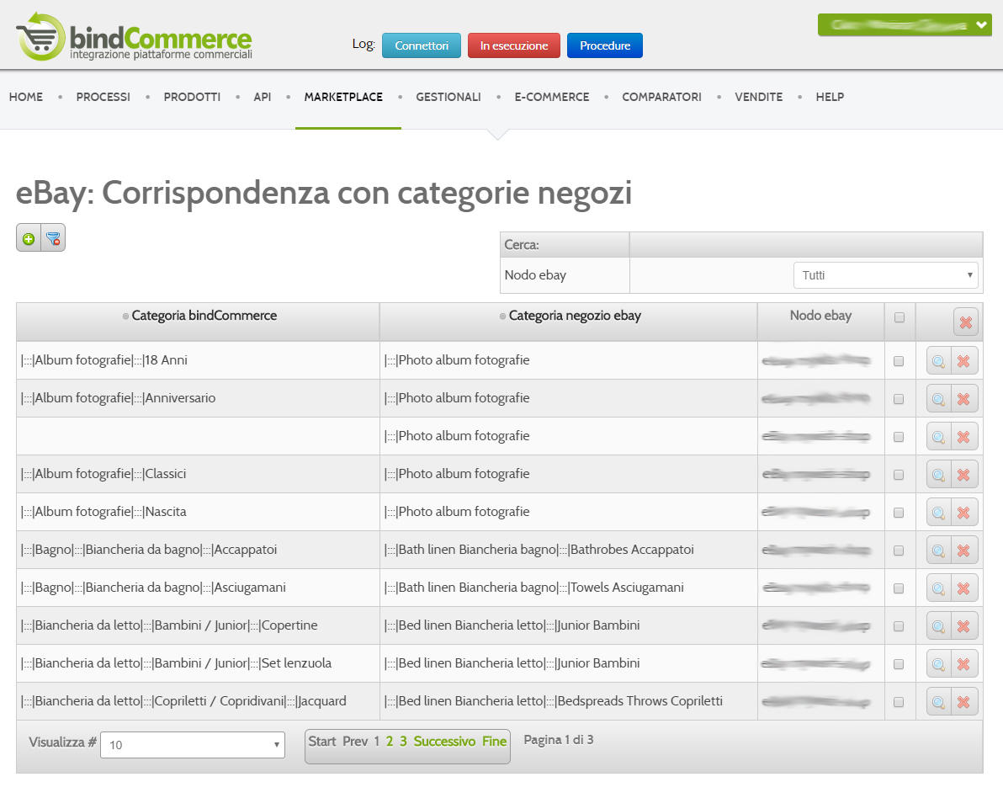Open the HOME menu
1003x798 pixels.
coord(26,98)
